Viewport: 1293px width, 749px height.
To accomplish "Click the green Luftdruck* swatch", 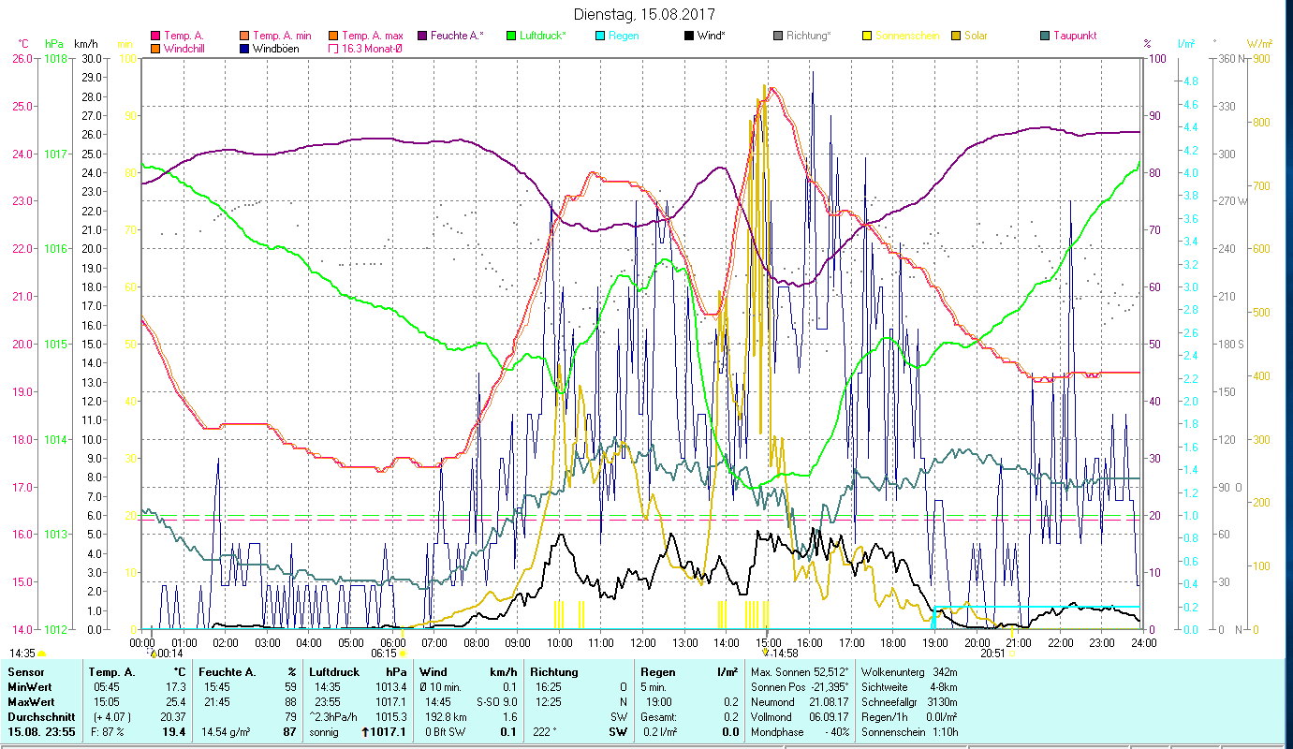I will click(511, 36).
